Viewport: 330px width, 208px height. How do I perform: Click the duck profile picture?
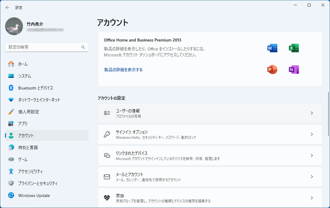[14, 26]
